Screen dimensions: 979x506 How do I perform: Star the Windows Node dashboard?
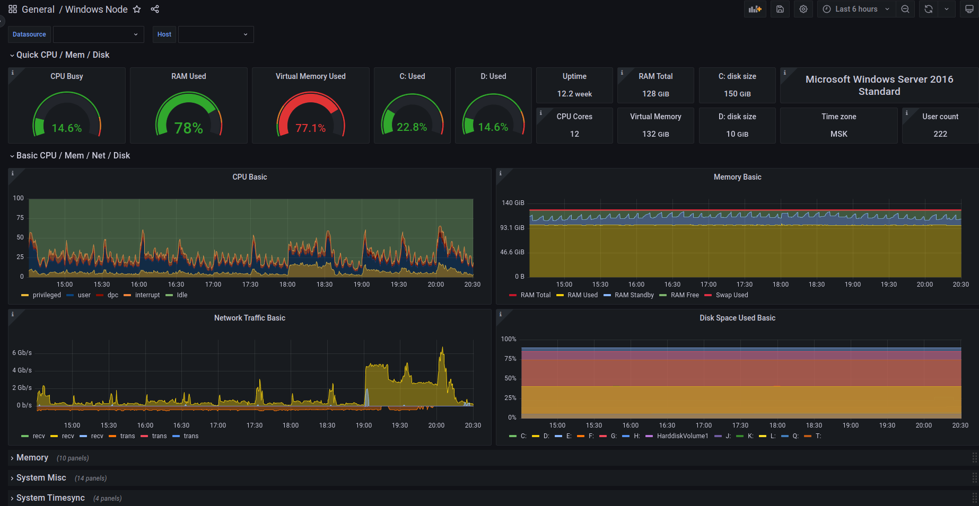[137, 9]
